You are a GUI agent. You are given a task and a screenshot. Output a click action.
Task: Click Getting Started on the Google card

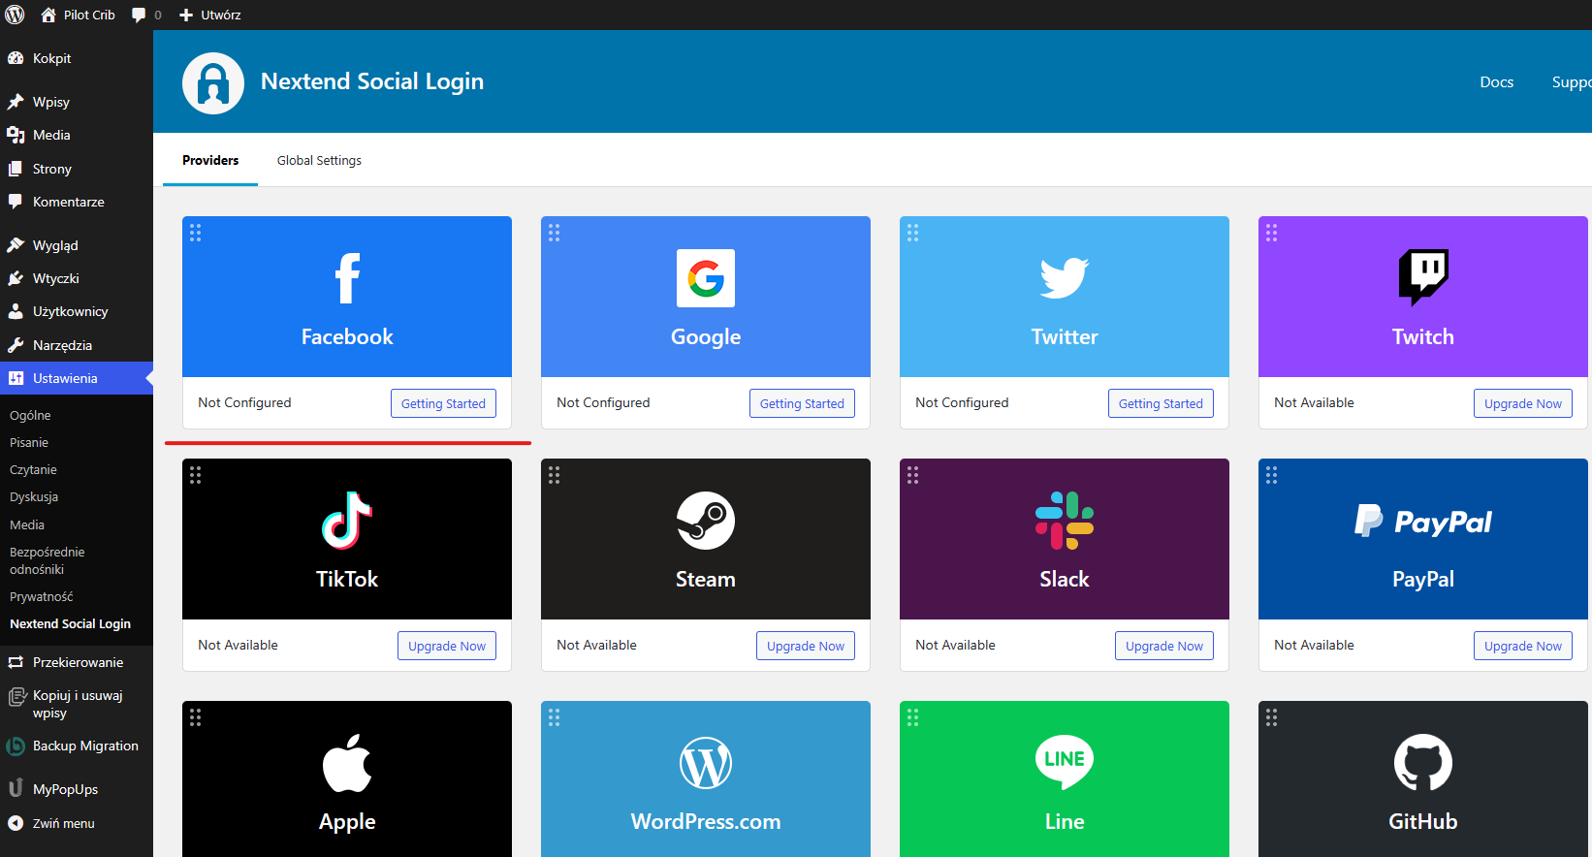802,403
